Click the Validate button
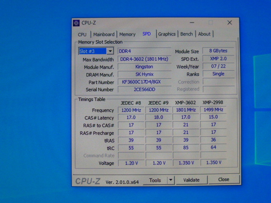The width and height of the screenshot is (271, 203). click(x=191, y=180)
